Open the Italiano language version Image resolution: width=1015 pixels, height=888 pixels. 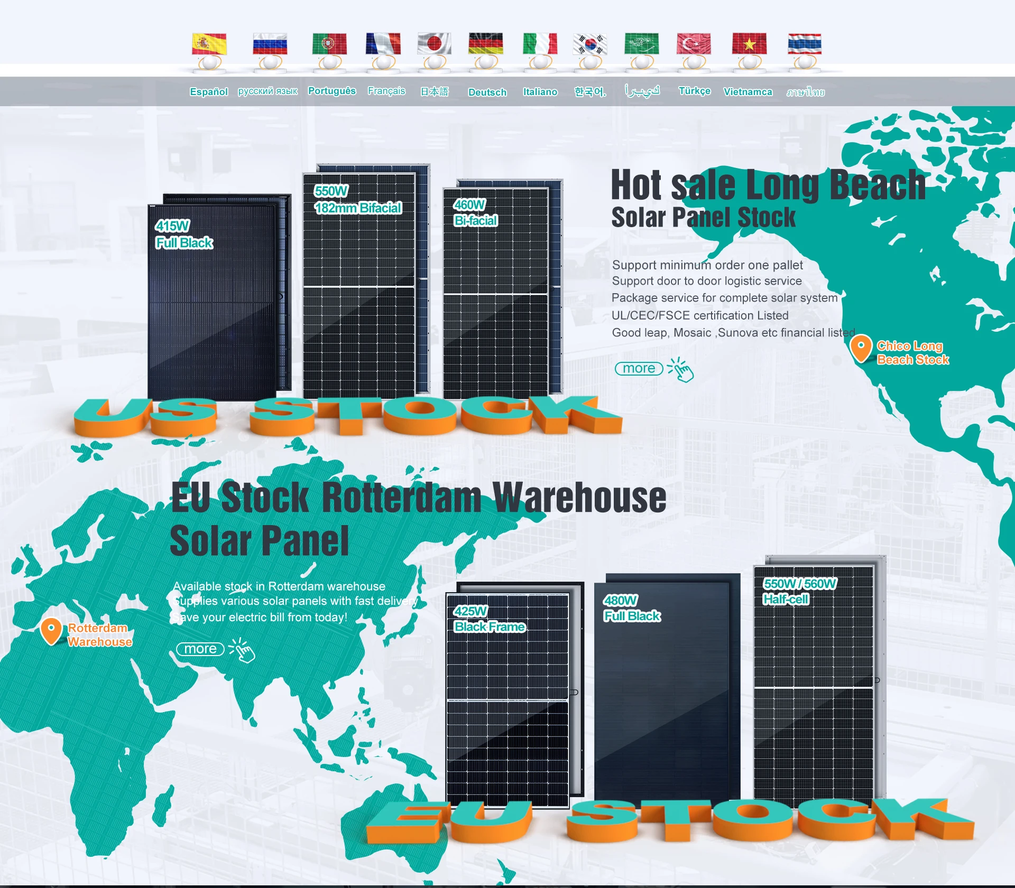540,91
